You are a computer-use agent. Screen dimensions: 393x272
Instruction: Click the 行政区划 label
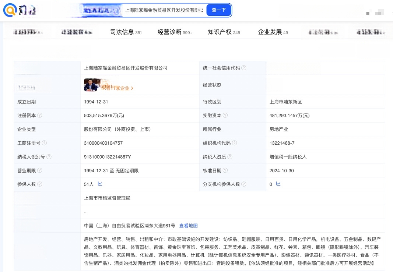click(x=212, y=102)
